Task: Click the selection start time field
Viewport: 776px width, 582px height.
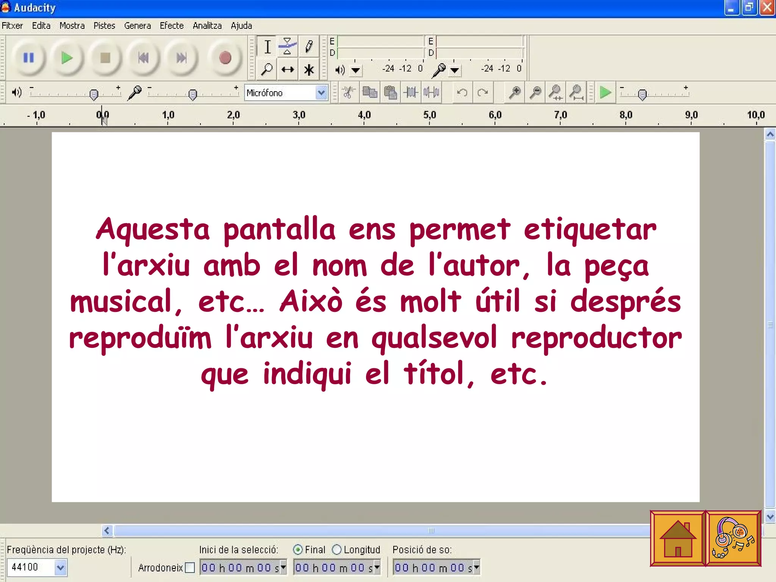Action: coord(243,567)
